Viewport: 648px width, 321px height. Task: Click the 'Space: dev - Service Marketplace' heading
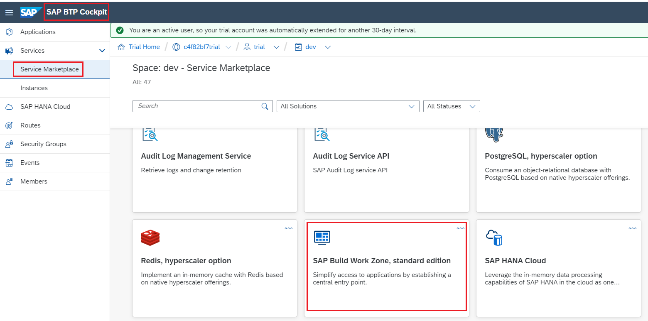click(x=201, y=68)
